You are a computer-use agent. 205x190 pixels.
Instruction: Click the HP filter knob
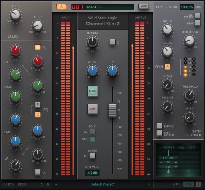(x=38, y=26)
